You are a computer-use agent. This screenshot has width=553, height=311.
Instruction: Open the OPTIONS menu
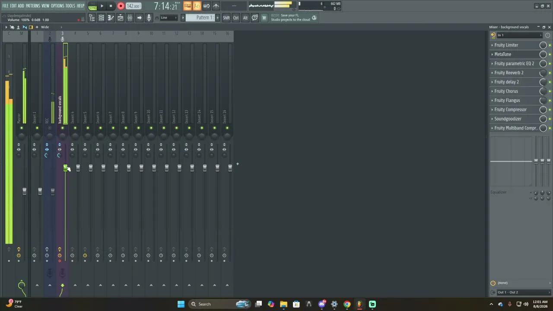[x=57, y=6]
